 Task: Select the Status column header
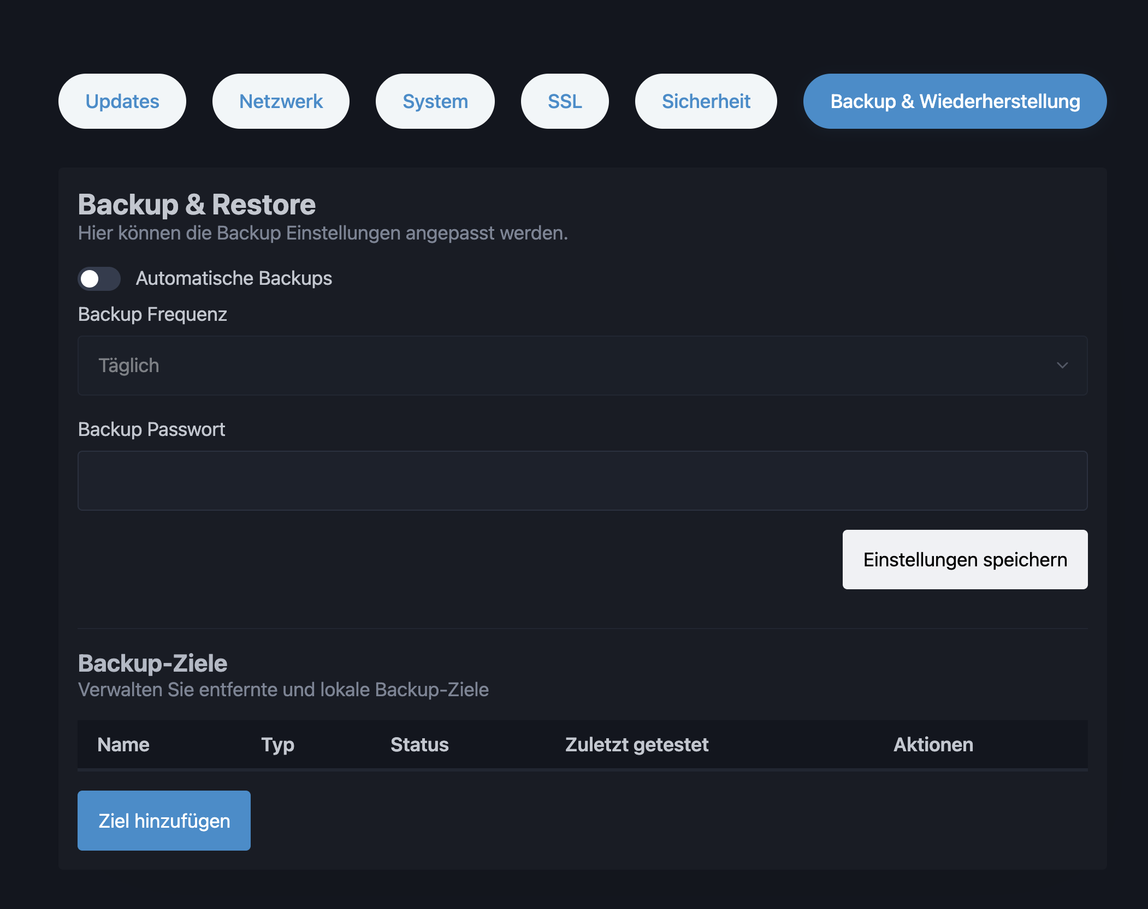coord(419,745)
